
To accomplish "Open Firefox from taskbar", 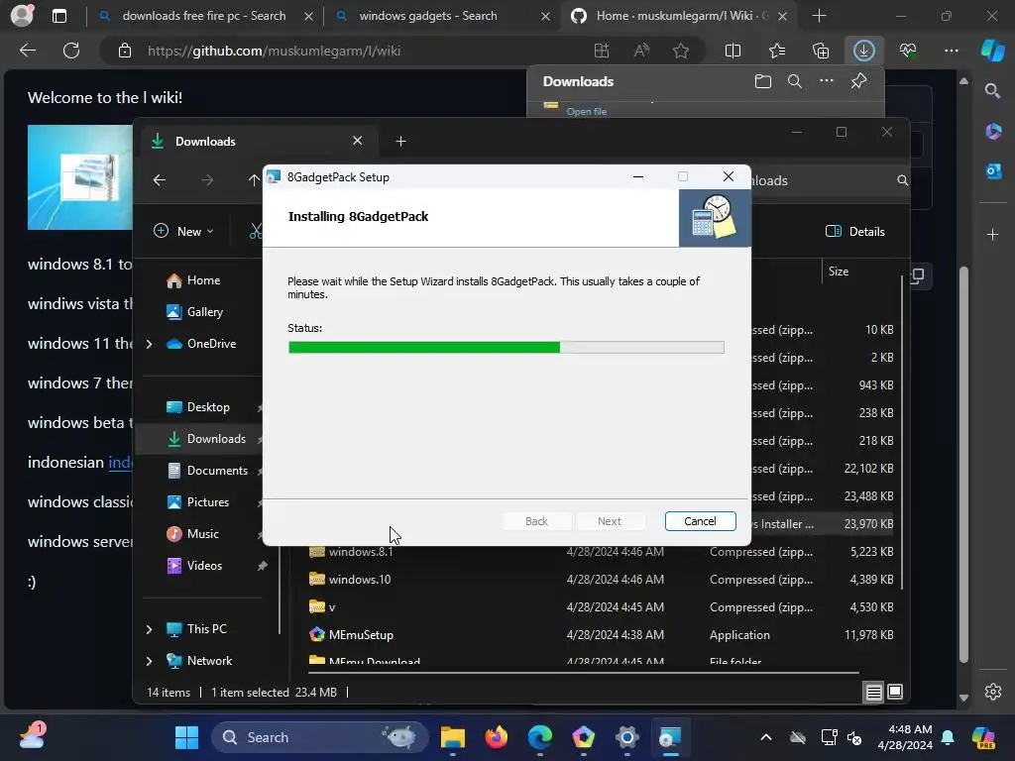I will tap(497, 737).
